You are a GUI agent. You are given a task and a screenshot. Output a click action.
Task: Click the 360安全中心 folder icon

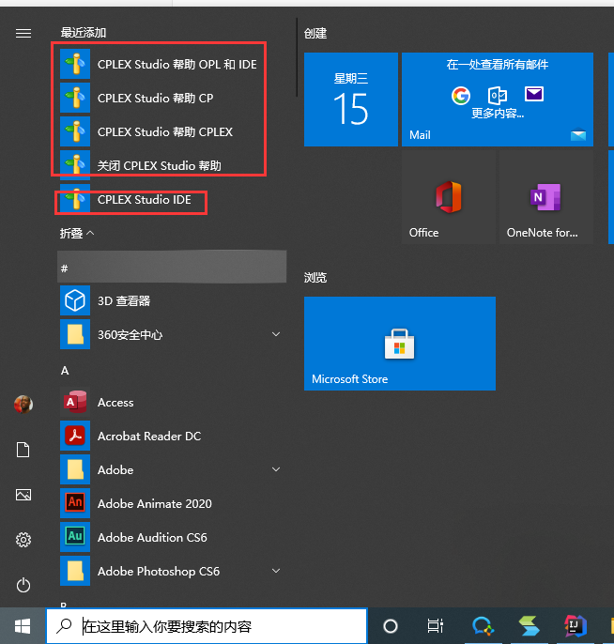point(75,334)
